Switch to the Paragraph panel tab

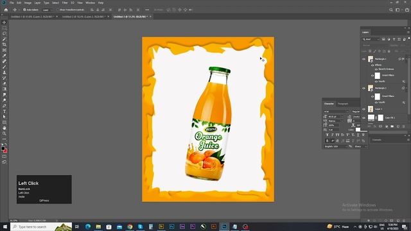343,104
